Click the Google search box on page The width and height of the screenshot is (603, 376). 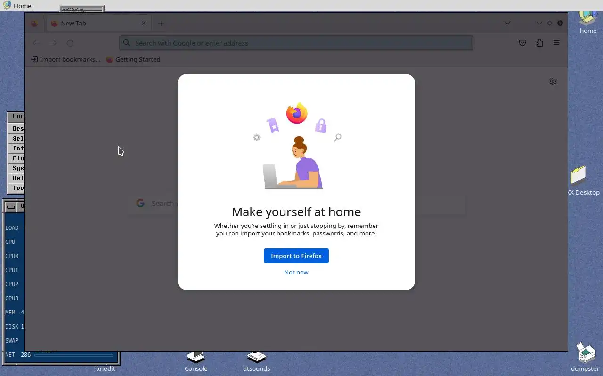[297, 204]
